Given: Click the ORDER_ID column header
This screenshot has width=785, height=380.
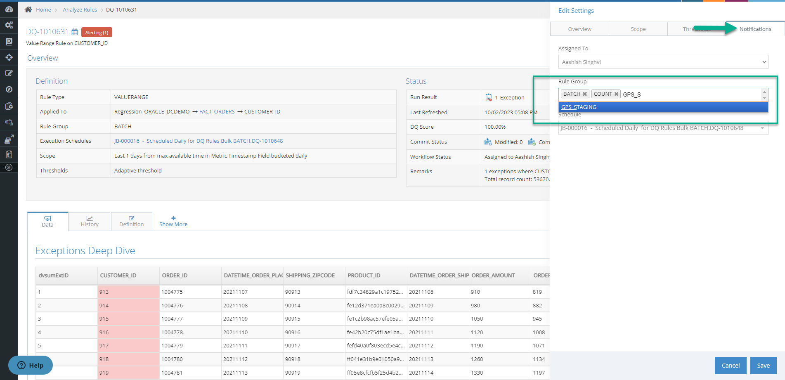Looking at the screenshot, I should (x=190, y=276).
